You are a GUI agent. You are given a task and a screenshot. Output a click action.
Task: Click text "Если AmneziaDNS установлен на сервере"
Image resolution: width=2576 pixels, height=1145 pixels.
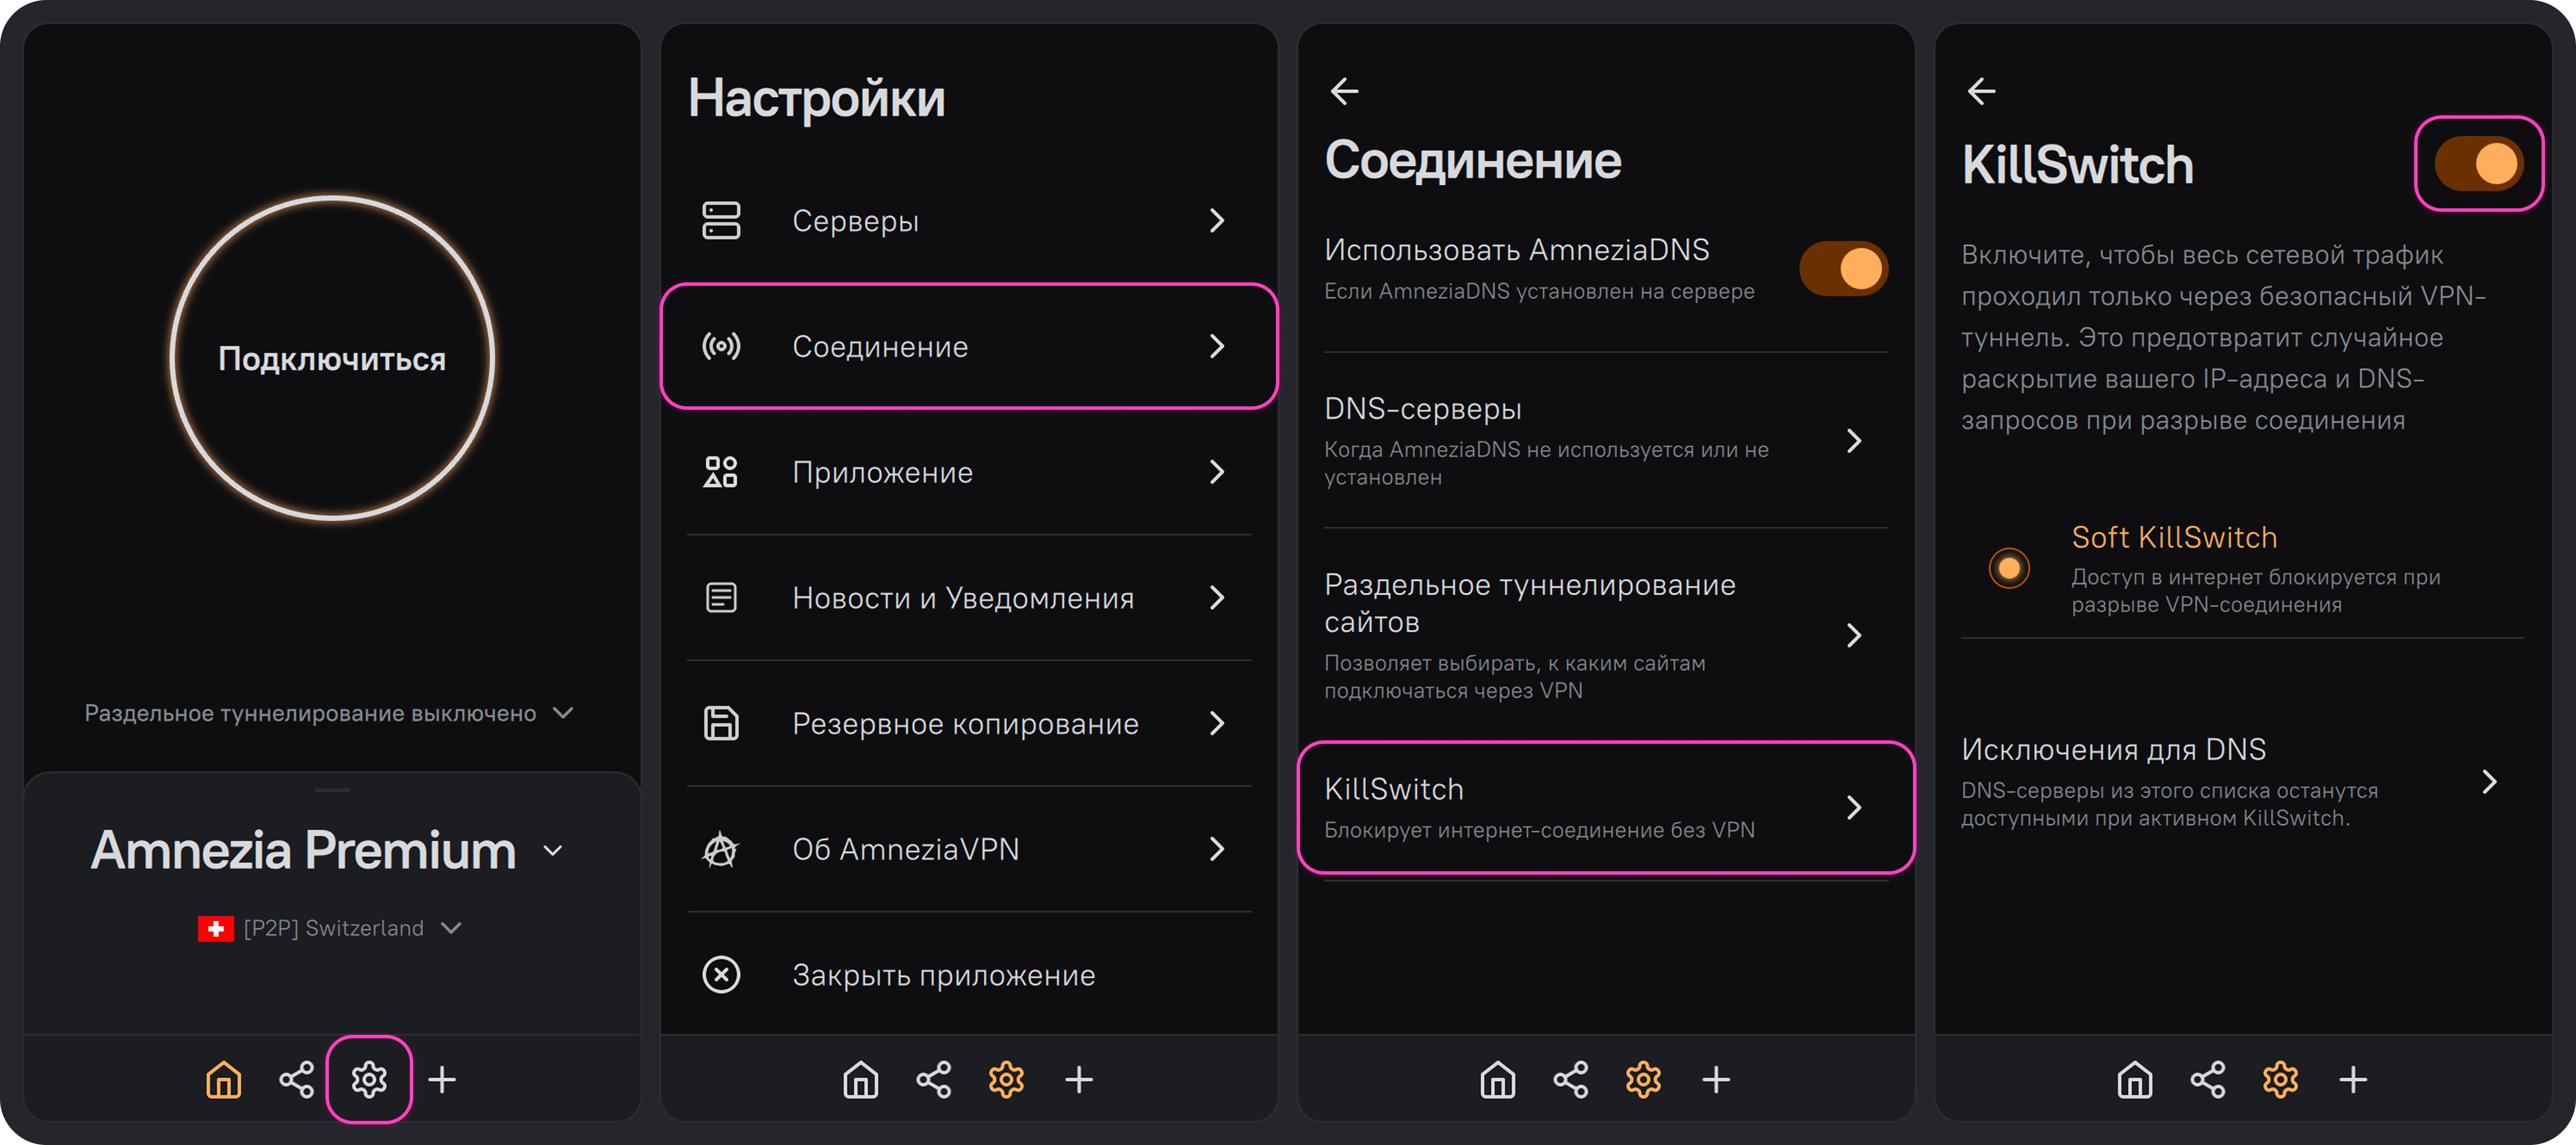1539,291
